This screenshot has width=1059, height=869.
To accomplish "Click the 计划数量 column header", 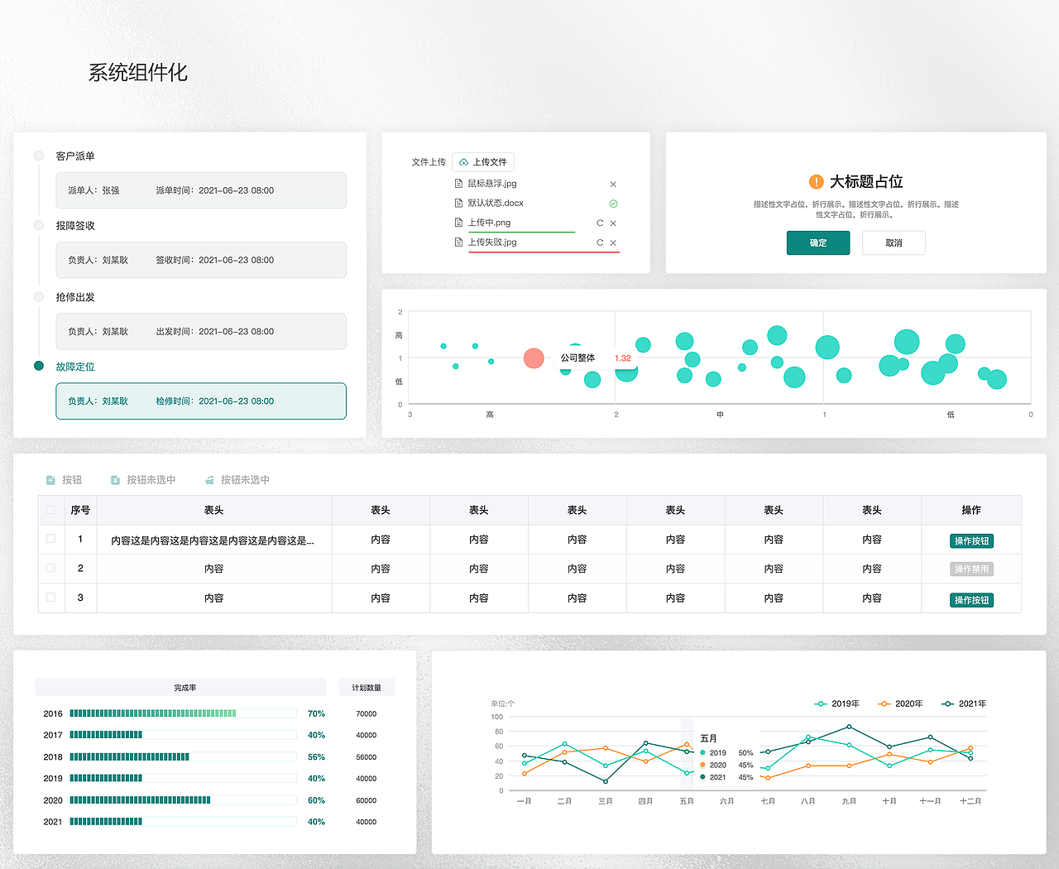I will click(x=367, y=688).
